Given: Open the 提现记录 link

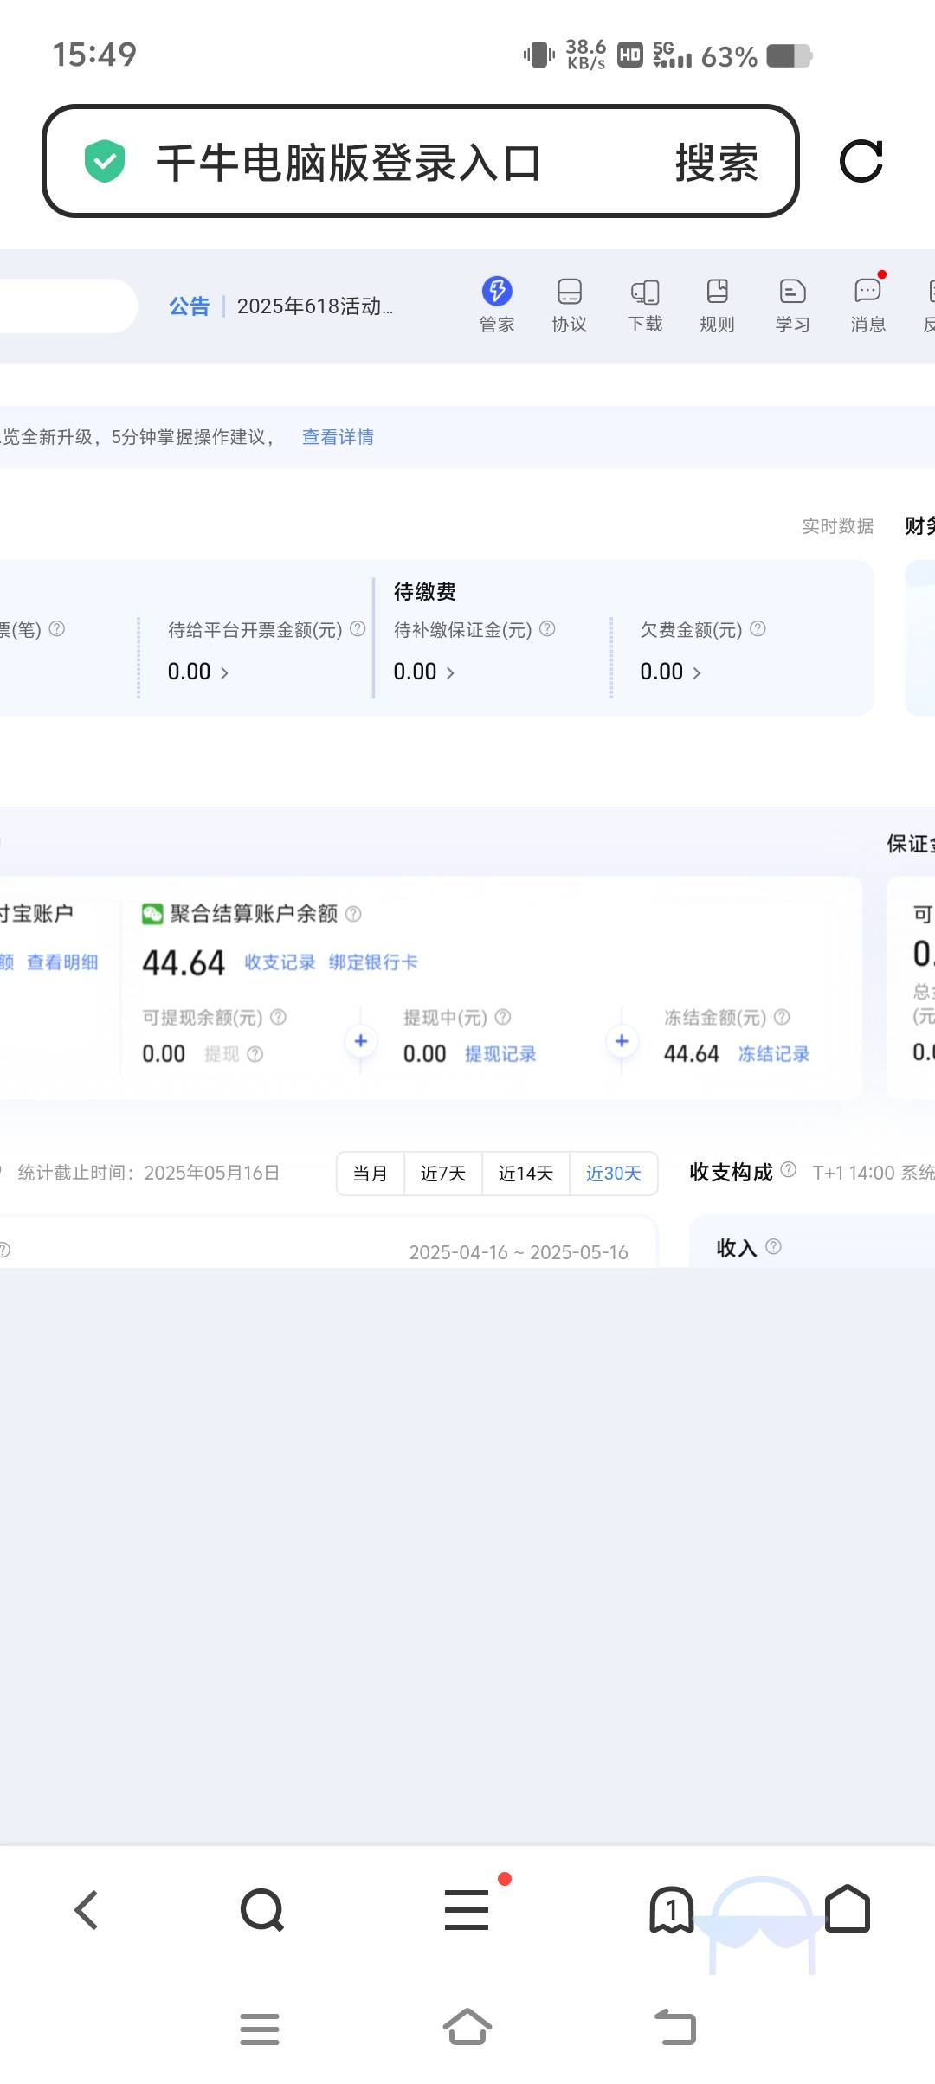Looking at the screenshot, I should click(500, 1054).
